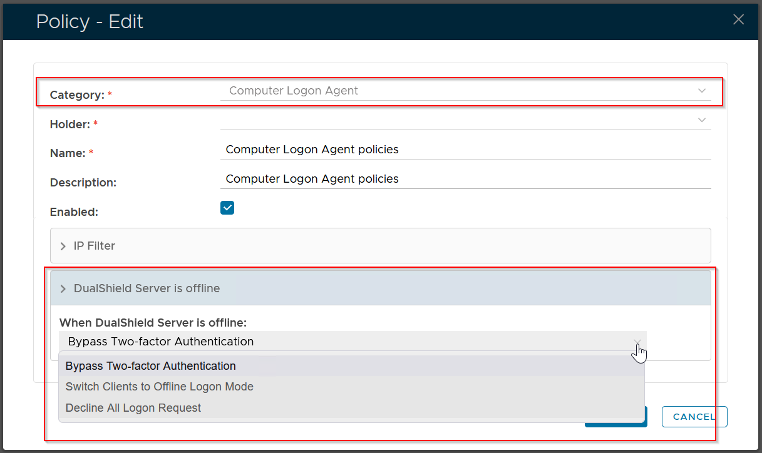Open the empty Holder dropdown field
Screen dimensions: 762x453
[463, 120]
